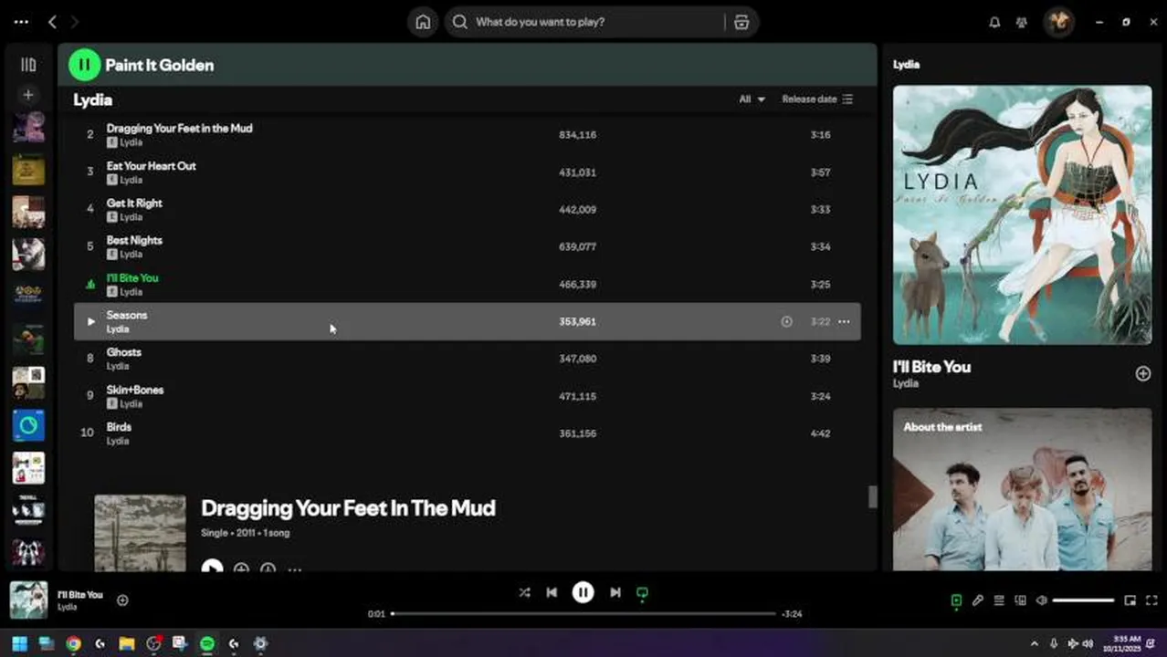Add 'I'll Bite You' to library from right panel
The width and height of the screenshot is (1167, 657).
(1142, 373)
